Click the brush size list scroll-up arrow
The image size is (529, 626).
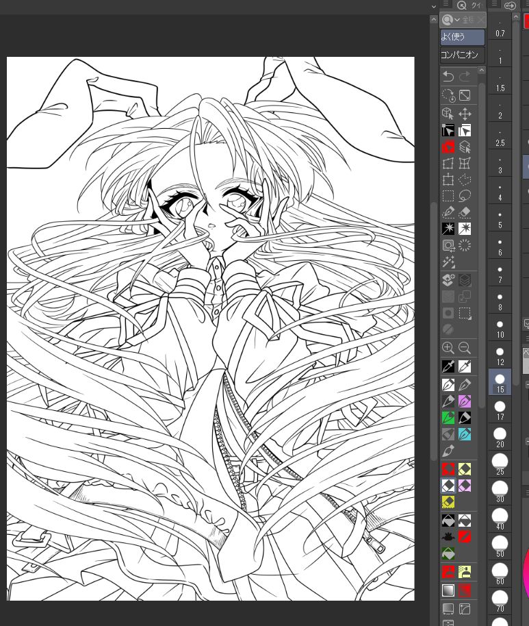click(x=516, y=17)
